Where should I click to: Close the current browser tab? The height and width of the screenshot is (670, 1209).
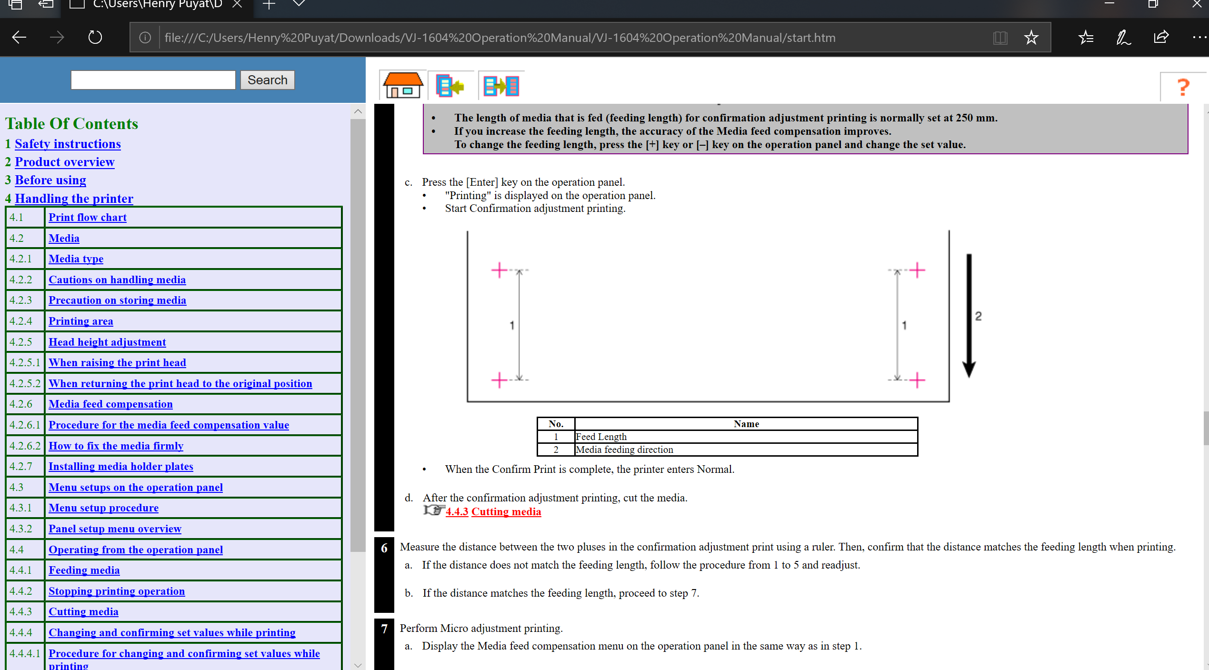[x=237, y=4]
